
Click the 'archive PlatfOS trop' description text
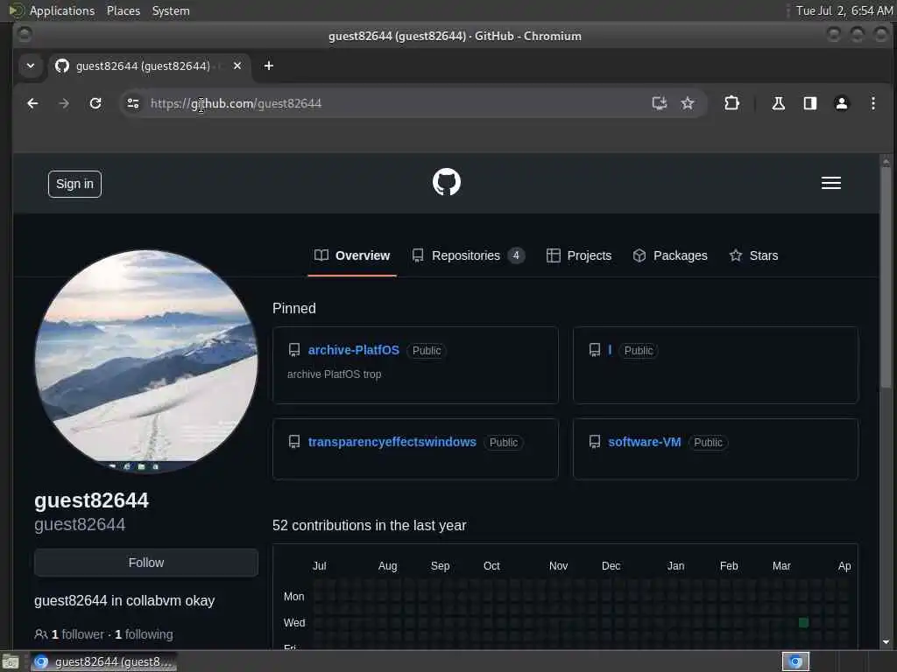pos(334,374)
